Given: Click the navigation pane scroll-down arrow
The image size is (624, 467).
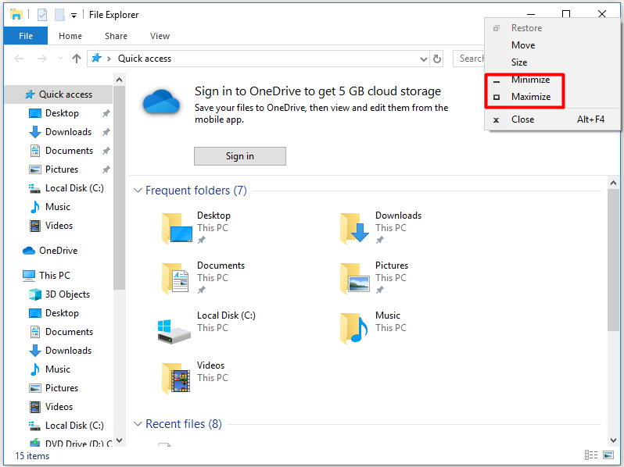Looking at the screenshot, I should pos(119,440).
